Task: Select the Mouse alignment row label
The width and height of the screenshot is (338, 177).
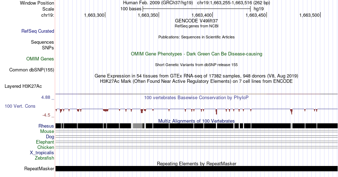Action: (47, 132)
